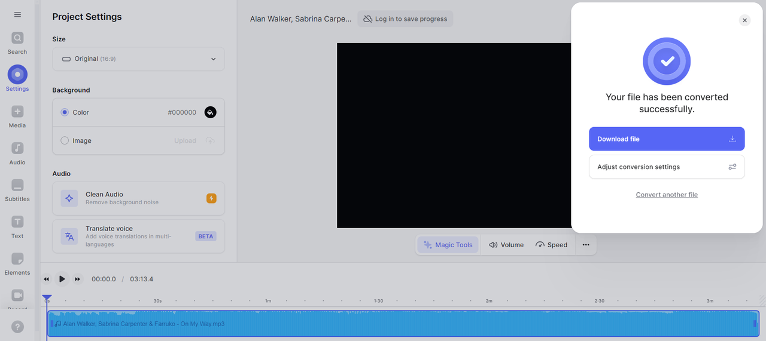Screen dimensions: 766x341
Task: Click the blue playhead marker on timeline
Action: [47, 297]
